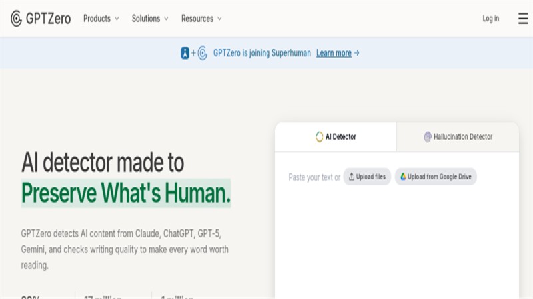
Task: Click the Superhuman app icon in banner
Action: (185, 53)
